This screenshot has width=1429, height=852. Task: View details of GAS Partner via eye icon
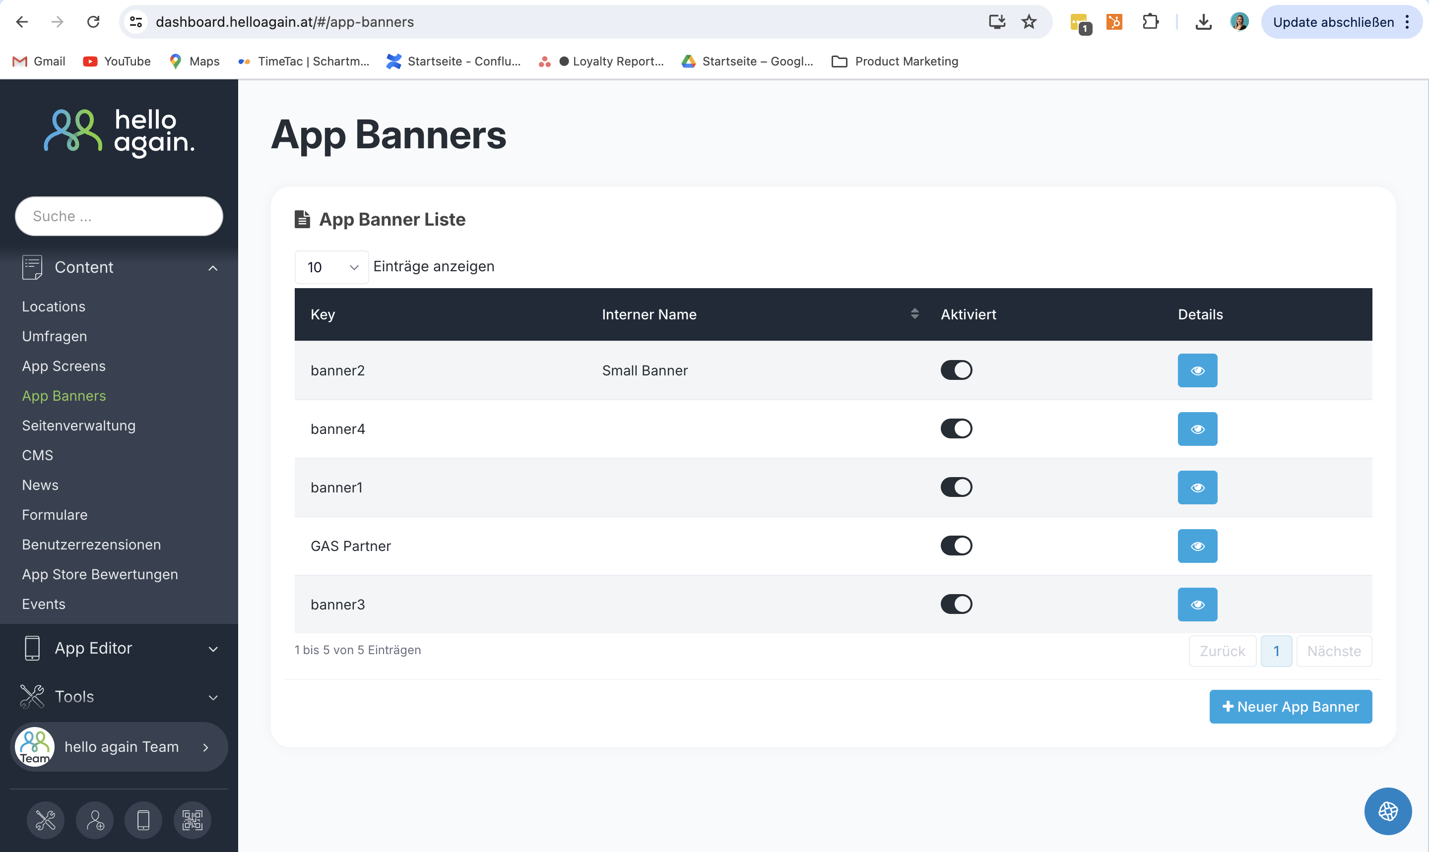coord(1197,546)
